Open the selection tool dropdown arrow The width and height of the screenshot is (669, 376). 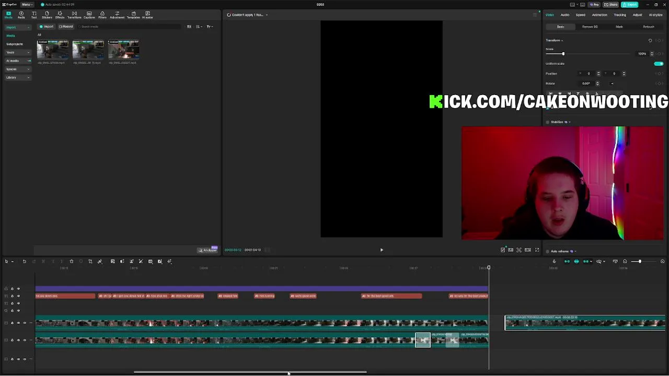click(12, 261)
